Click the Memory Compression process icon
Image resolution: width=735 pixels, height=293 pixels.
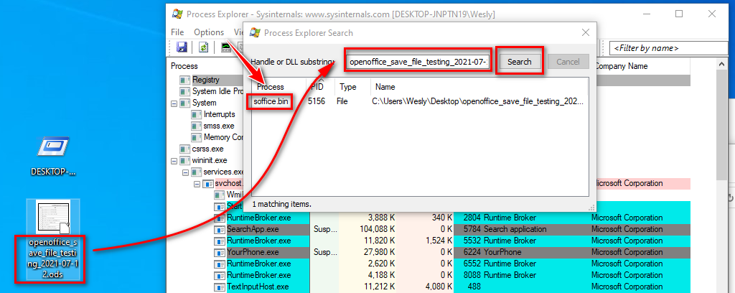click(x=197, y=137)
